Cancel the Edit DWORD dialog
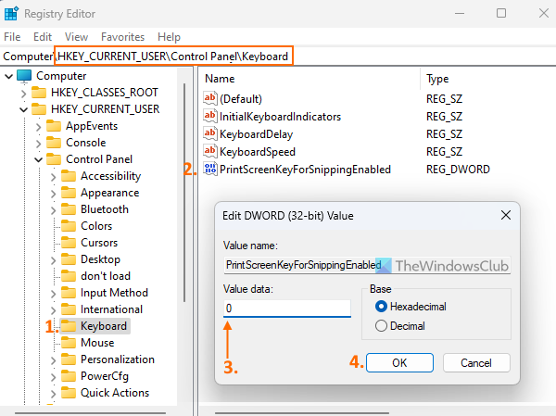 click(x=476, y=363)
